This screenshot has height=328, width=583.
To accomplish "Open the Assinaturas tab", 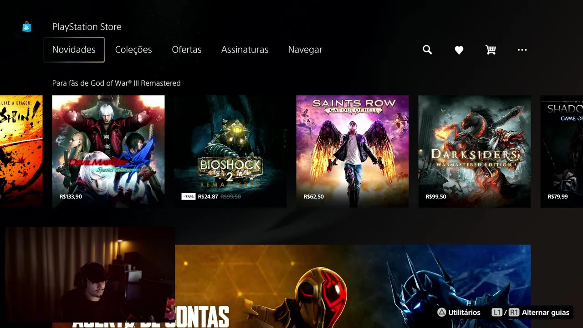I will tap(245, 50).
